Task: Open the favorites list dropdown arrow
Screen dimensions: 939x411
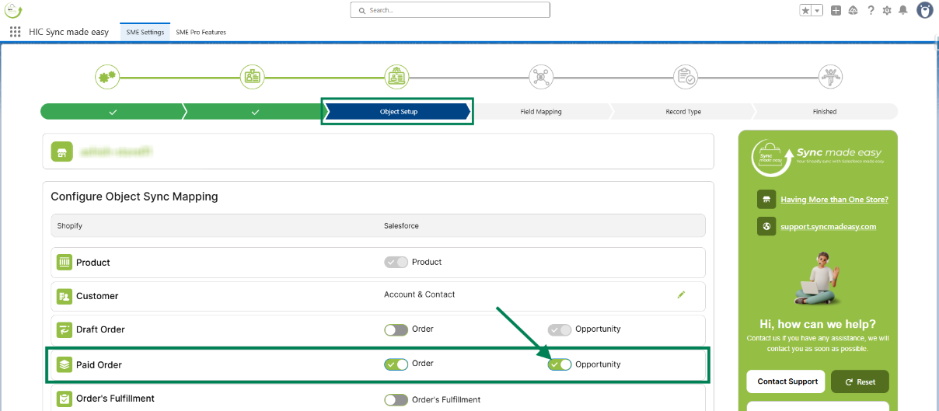Action: point(818,10)
